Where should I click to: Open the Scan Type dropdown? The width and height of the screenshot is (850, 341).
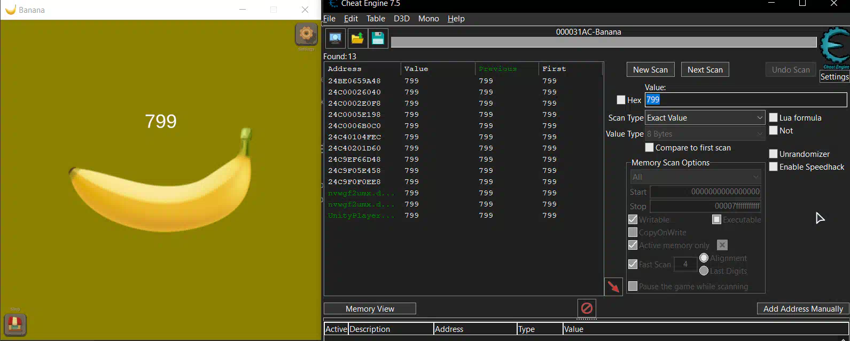(705, 117)
